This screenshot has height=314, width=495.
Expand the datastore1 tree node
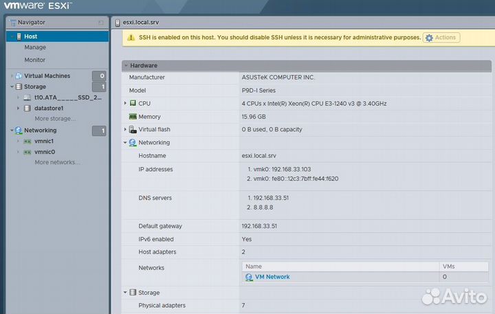pyautogui.click(x=18, y=109)
